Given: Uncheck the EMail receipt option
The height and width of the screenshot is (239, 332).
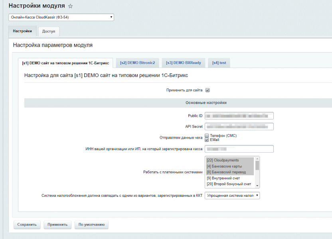Looking at the screenshot, I should tap(207, 140).
